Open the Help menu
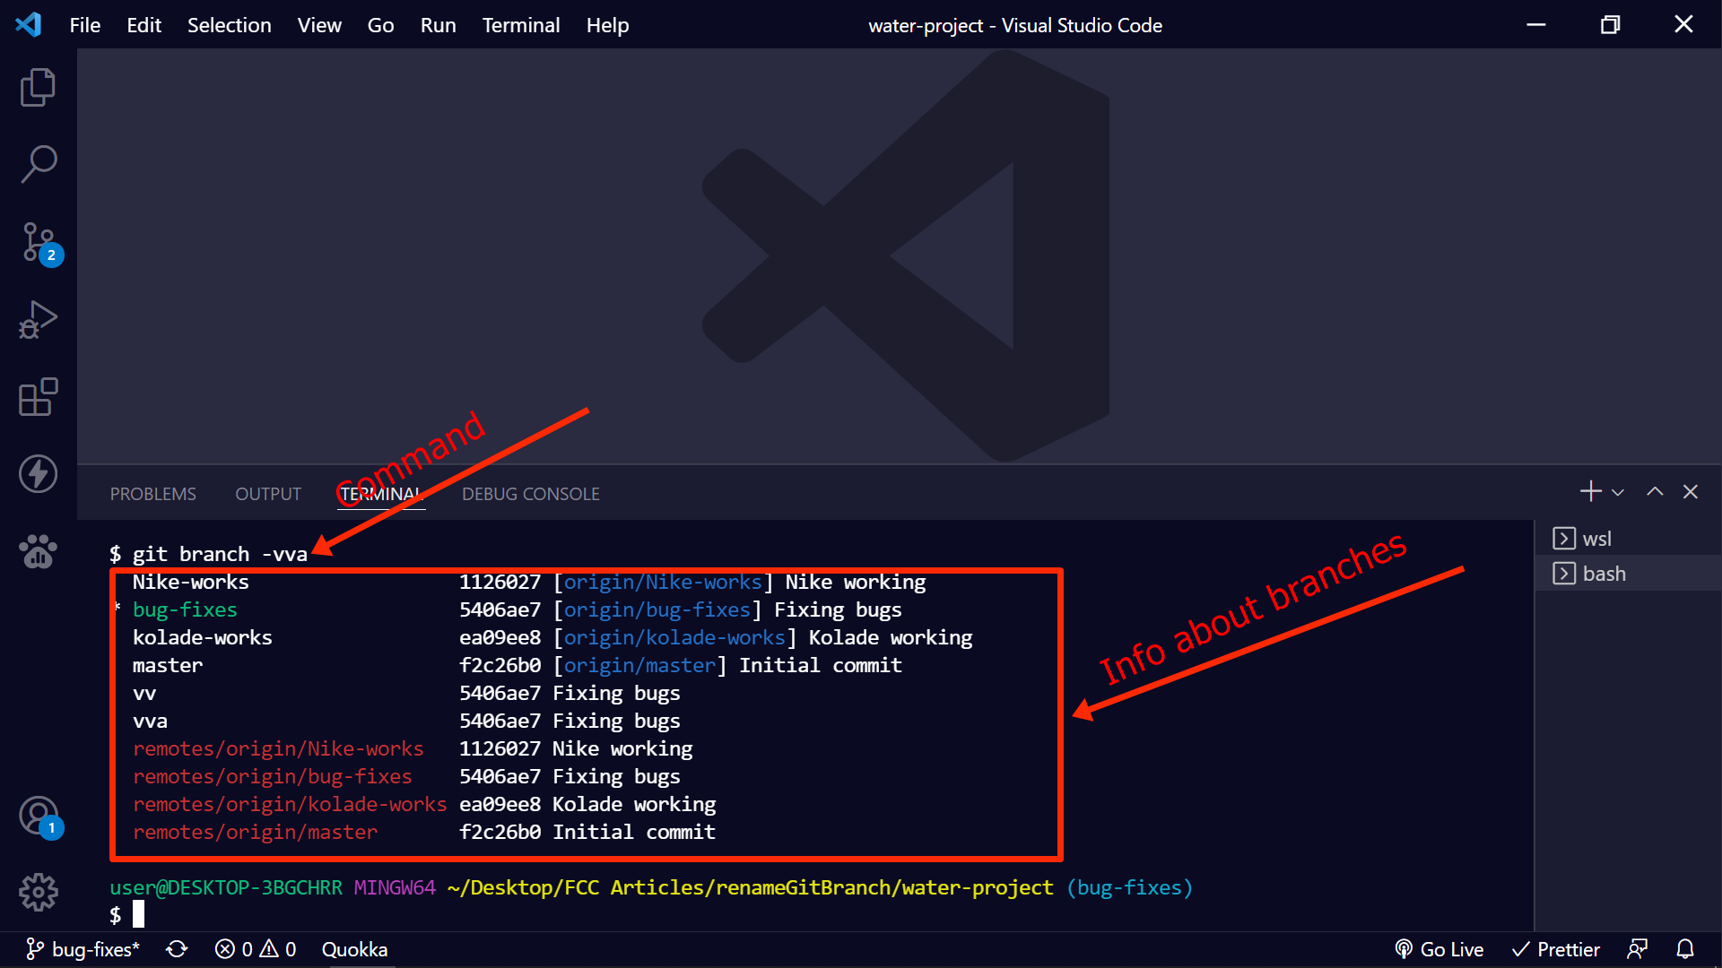This screenshot has height=968, width=1722. [x=607, y=25]
